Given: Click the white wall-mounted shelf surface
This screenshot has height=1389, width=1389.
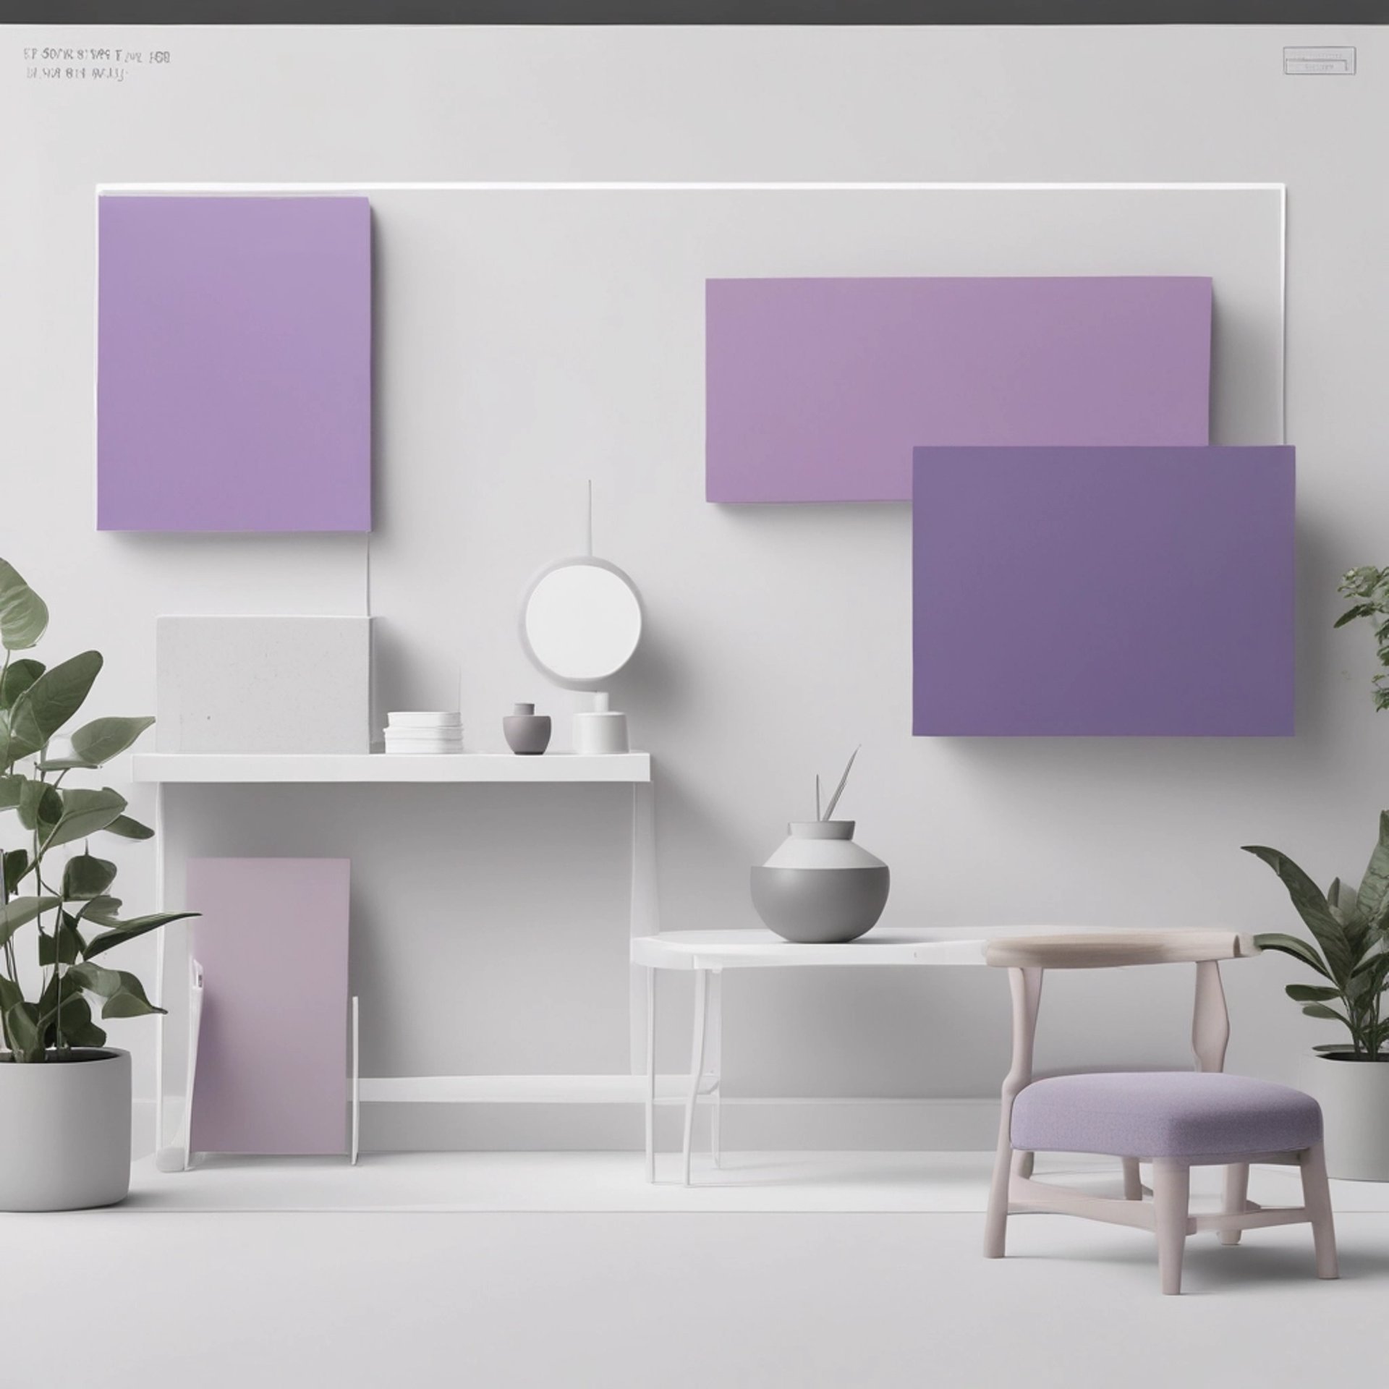Looking at the screenshot, I should (x=391, y=767).
